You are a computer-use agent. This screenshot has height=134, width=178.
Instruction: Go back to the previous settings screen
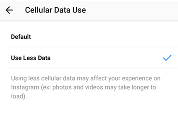pyautogui.click(x=9, y=10)
